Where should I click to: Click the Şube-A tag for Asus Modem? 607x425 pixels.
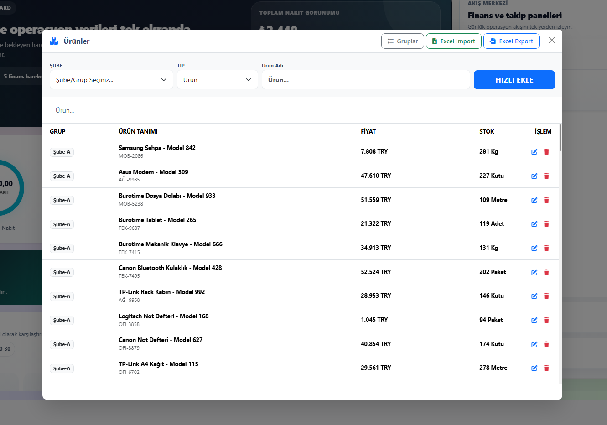pos(62,176)
